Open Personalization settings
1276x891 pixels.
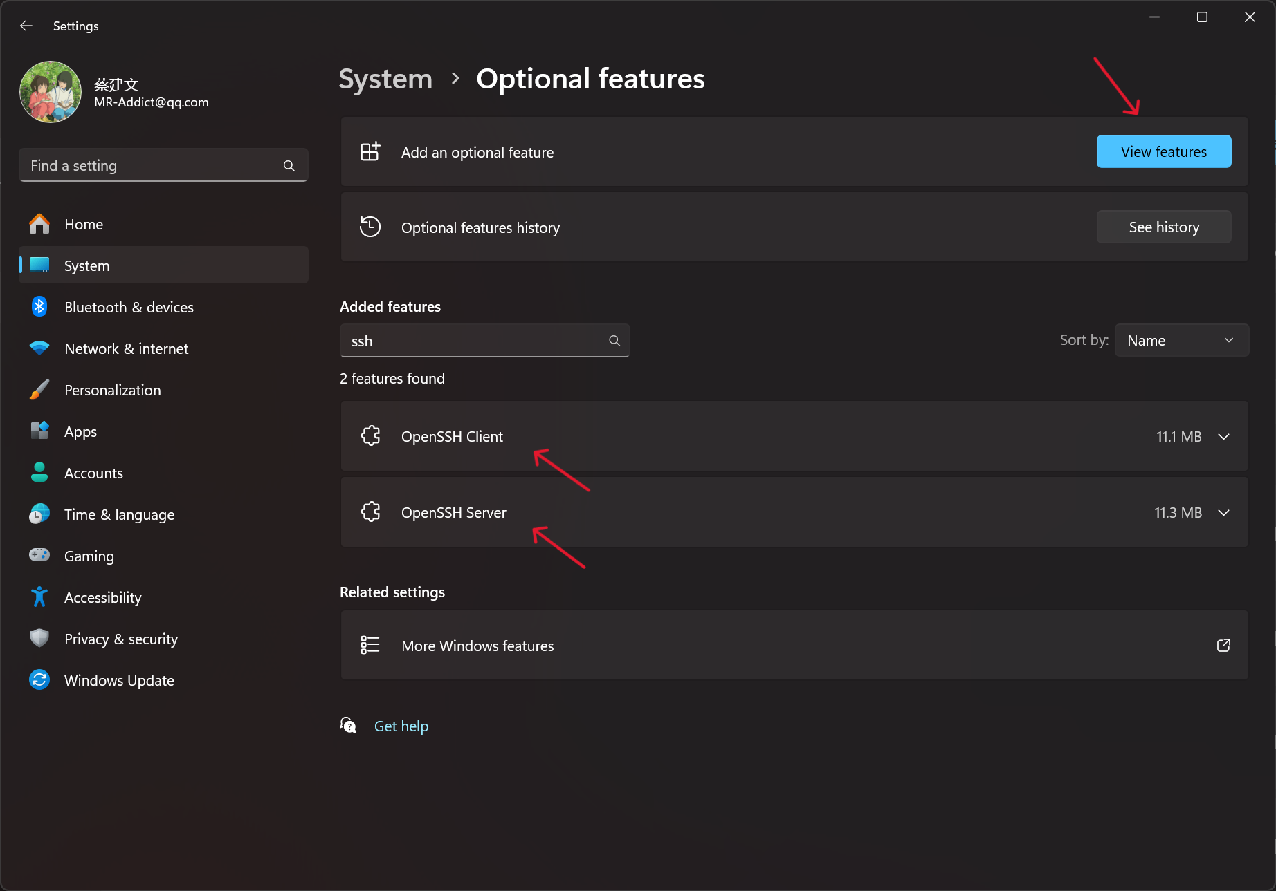pyautogui.click(x=163, y=390)
